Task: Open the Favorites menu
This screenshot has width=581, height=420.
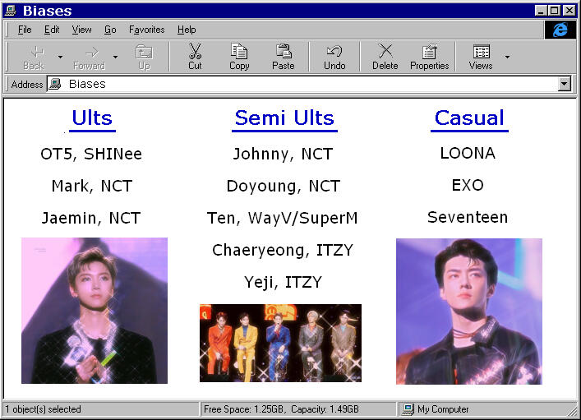Action: pyautogui.click(x=145, y=30)
